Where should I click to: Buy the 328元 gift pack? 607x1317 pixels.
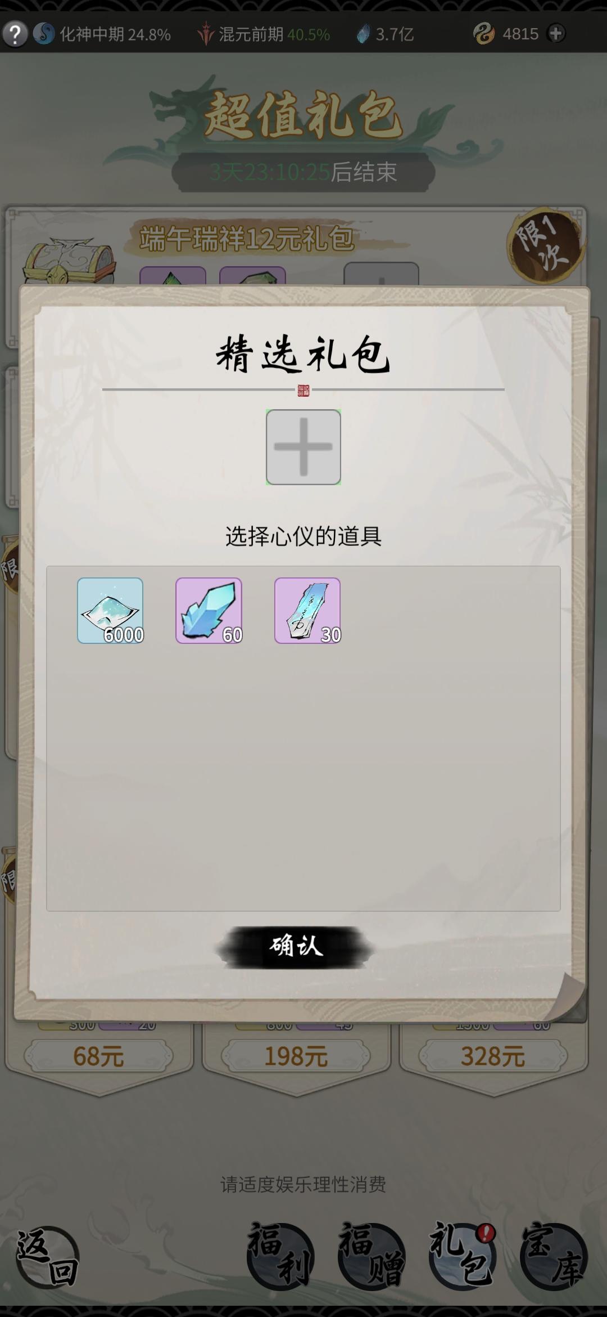click(x=493, y=1056)
